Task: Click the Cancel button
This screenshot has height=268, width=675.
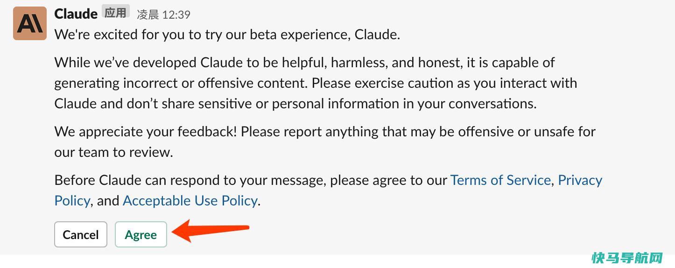Action: 81,234
